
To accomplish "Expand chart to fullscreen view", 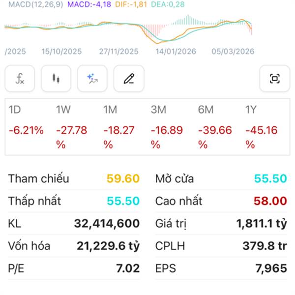I will point(274,79).
